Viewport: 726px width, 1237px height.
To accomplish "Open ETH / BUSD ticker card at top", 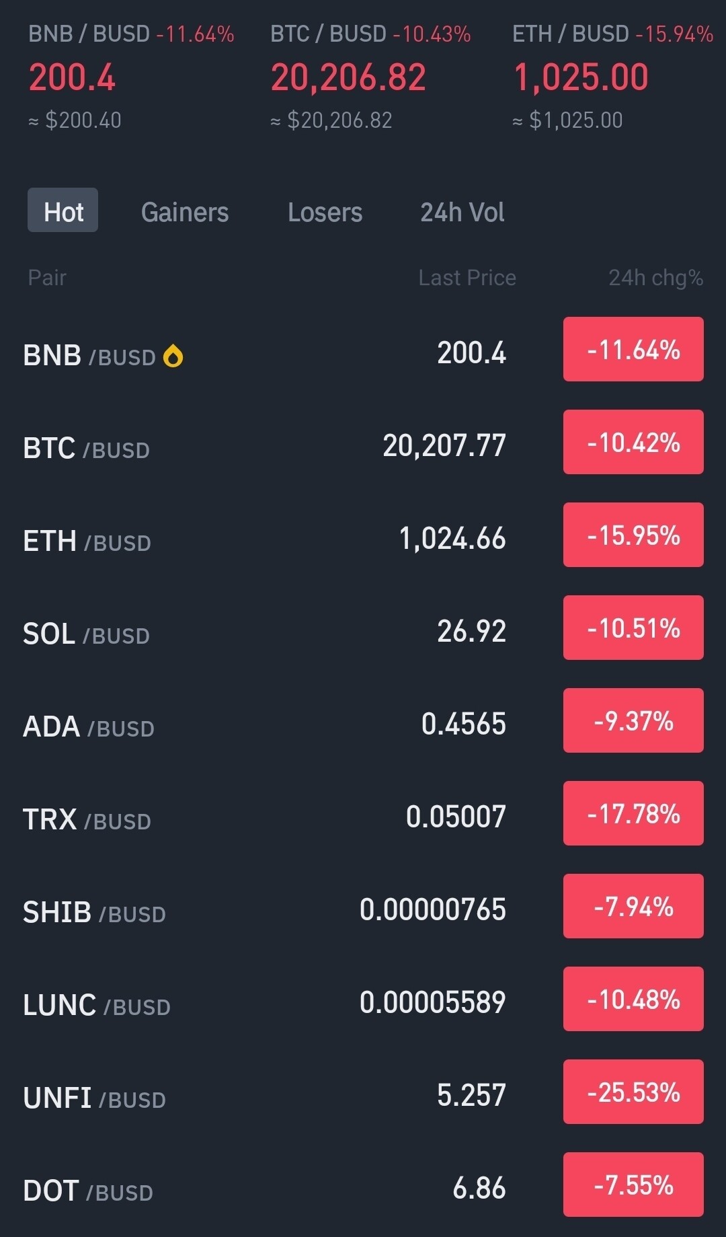I will 612,76.
